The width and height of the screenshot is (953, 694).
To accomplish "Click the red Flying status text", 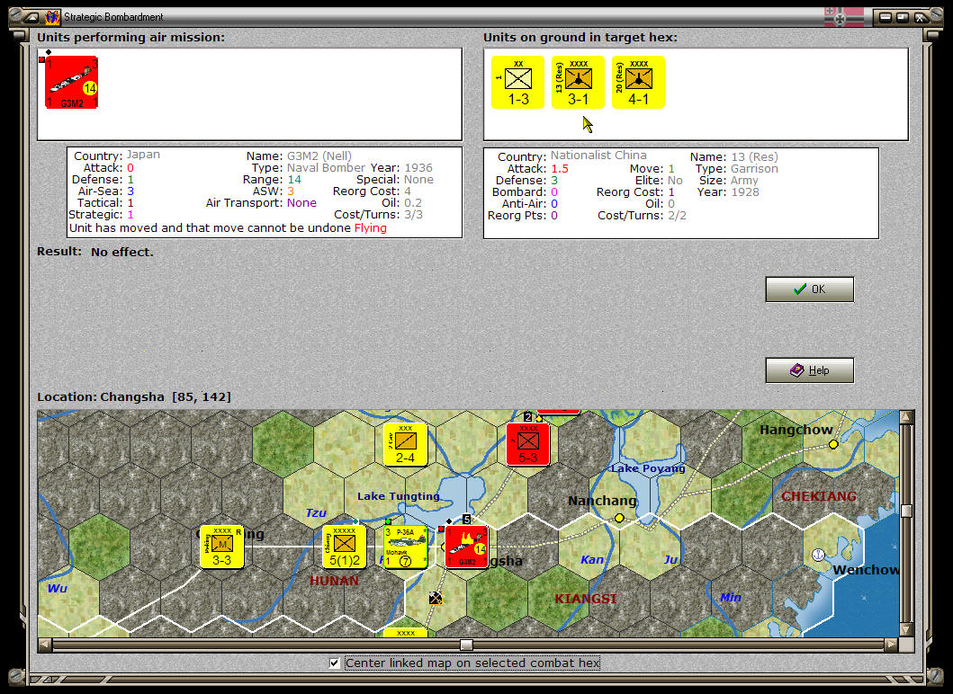I will (370, 227).
